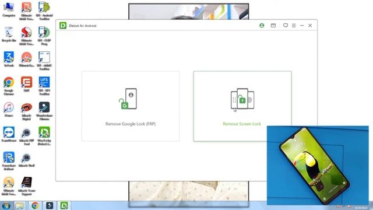Click the envelope mail icon in iDelock title bar
This screenshot has width=373, height=210.
273,26
